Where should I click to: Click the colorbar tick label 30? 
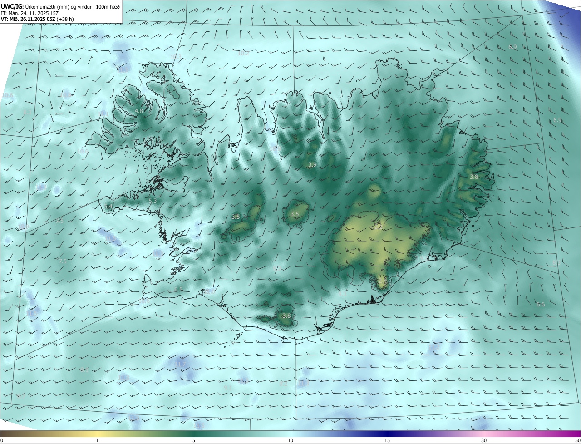pos(484,440)
